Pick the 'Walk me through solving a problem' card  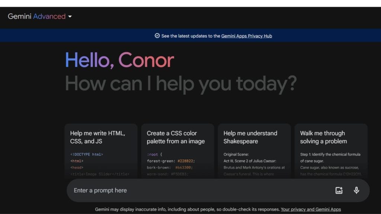coord(331,151)
